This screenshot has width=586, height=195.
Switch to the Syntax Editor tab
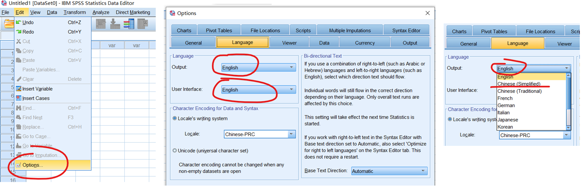click(x=406, y=31)
